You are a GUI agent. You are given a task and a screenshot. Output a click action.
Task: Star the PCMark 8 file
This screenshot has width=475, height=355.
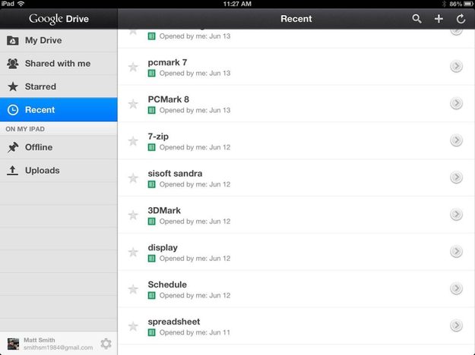click(133, 104)
